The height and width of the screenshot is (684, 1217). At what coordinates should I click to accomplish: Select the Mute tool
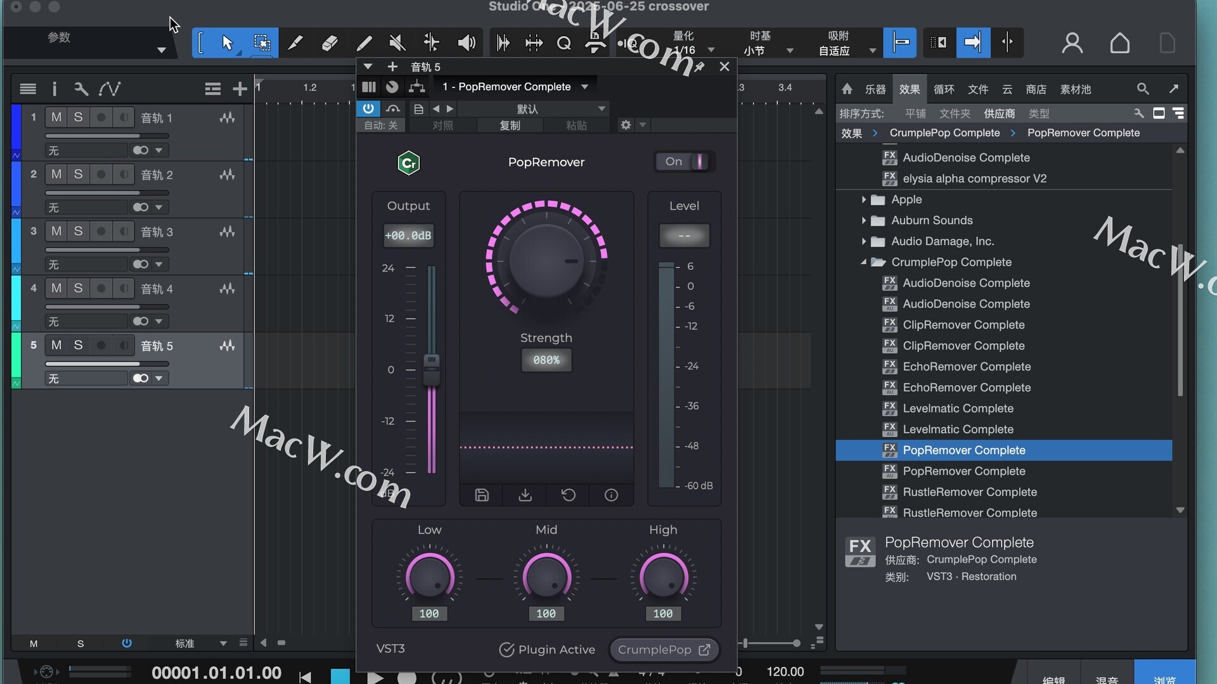397,43
